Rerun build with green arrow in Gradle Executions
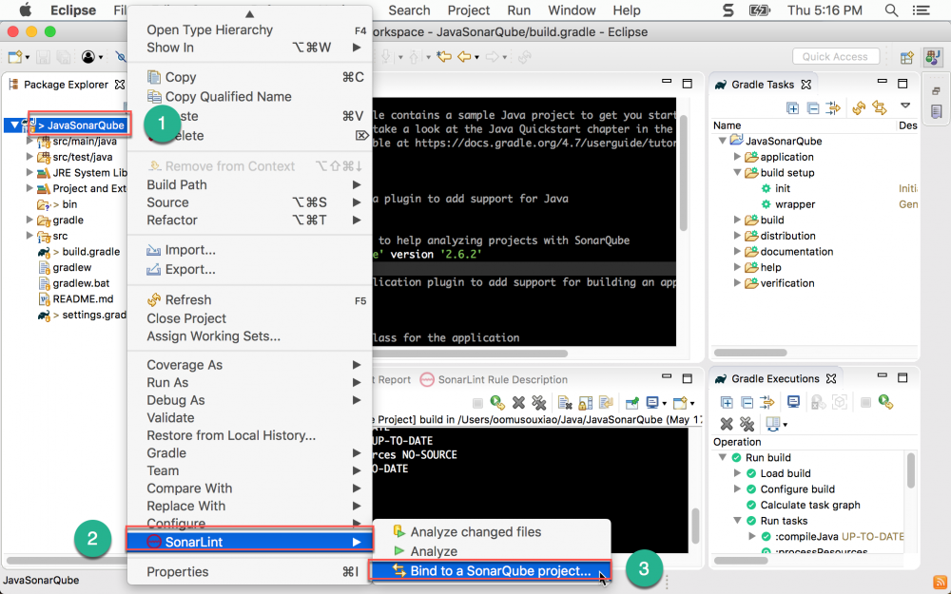Viewport: 951px width, 594px height. [x=886, y=402]
